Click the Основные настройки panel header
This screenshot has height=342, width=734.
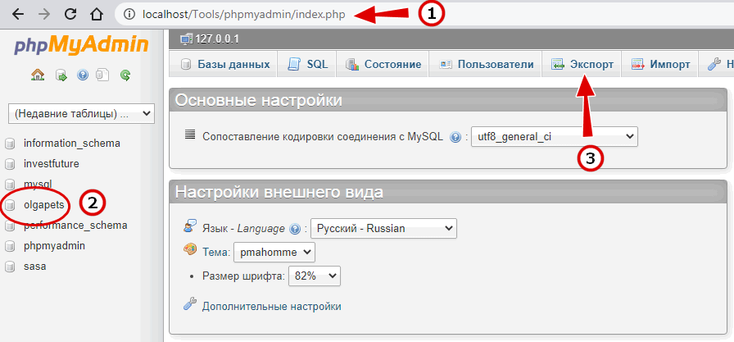448,100
